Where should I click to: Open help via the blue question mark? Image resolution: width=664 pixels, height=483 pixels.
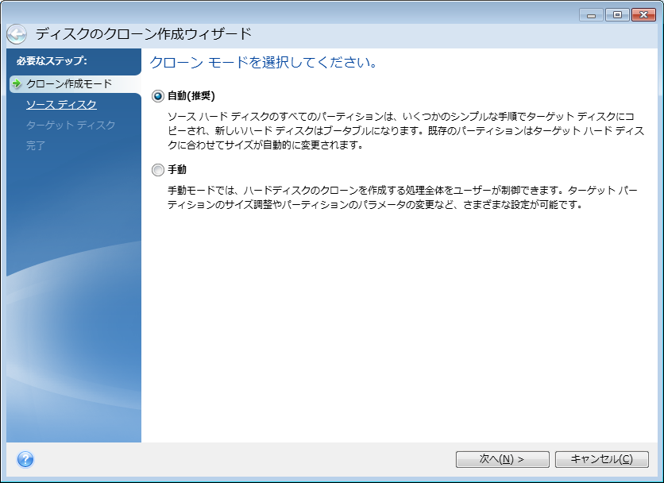point(25,459)
